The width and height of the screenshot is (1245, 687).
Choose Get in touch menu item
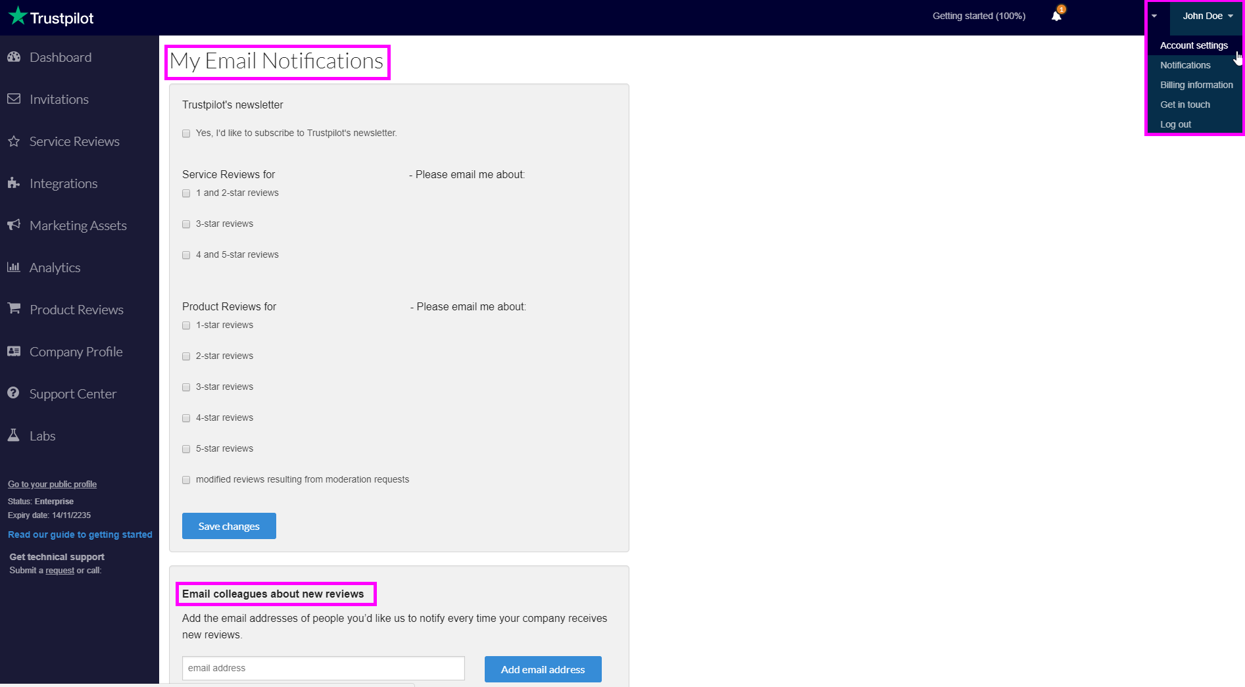tap(1184, 105)
